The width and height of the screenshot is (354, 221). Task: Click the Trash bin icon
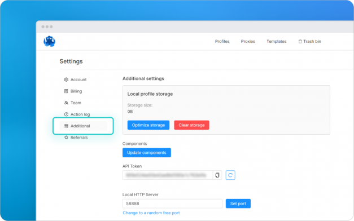click(300, 42)
